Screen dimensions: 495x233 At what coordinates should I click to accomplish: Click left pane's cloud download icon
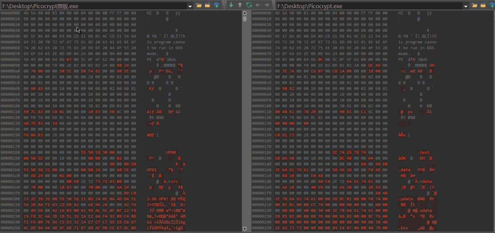coord(217,5)
